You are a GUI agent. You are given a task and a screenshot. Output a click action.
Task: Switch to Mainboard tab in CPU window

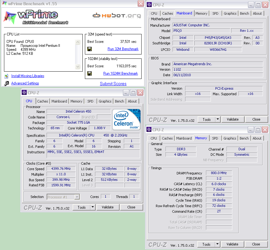[x=59, y=101]
